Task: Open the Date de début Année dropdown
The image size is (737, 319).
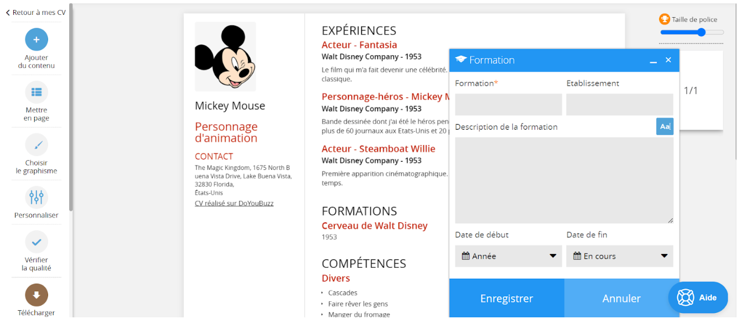Action: pos(508,256)
